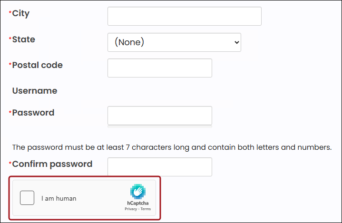Click the hCaptcha hand logo
The height and width of the screenshot is (223, 342).
(x=138, y=192)
